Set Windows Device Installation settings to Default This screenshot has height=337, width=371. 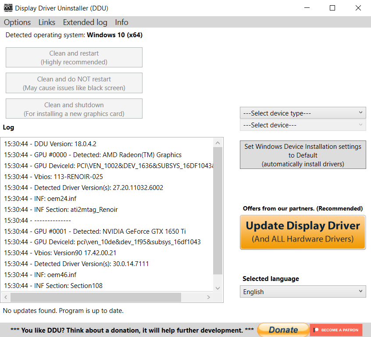303,155
